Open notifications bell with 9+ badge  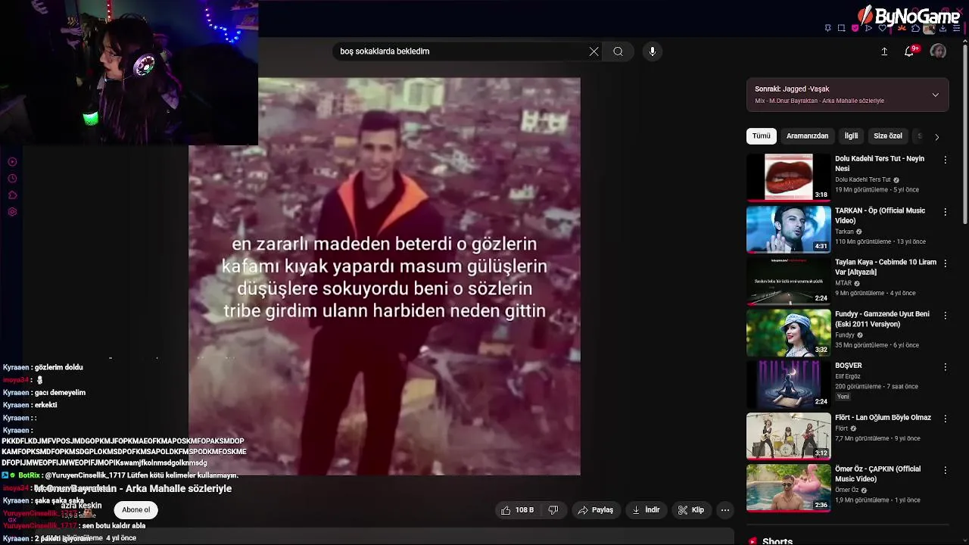[911, 51]
